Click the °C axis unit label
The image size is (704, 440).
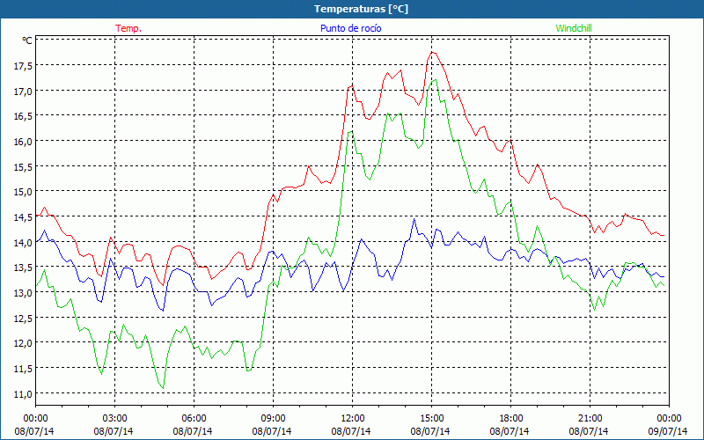coord(27,40)
